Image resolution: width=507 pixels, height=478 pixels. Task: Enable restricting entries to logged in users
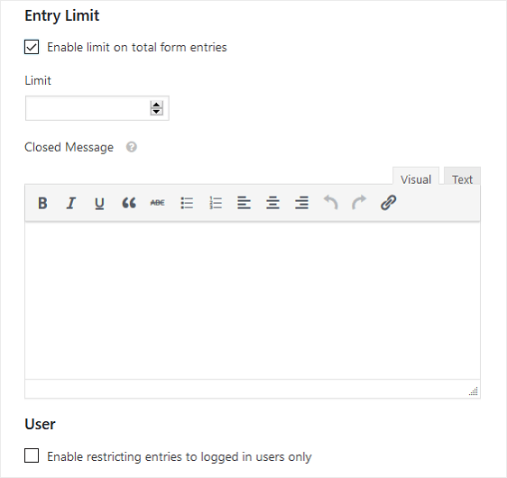click(32, 455)
